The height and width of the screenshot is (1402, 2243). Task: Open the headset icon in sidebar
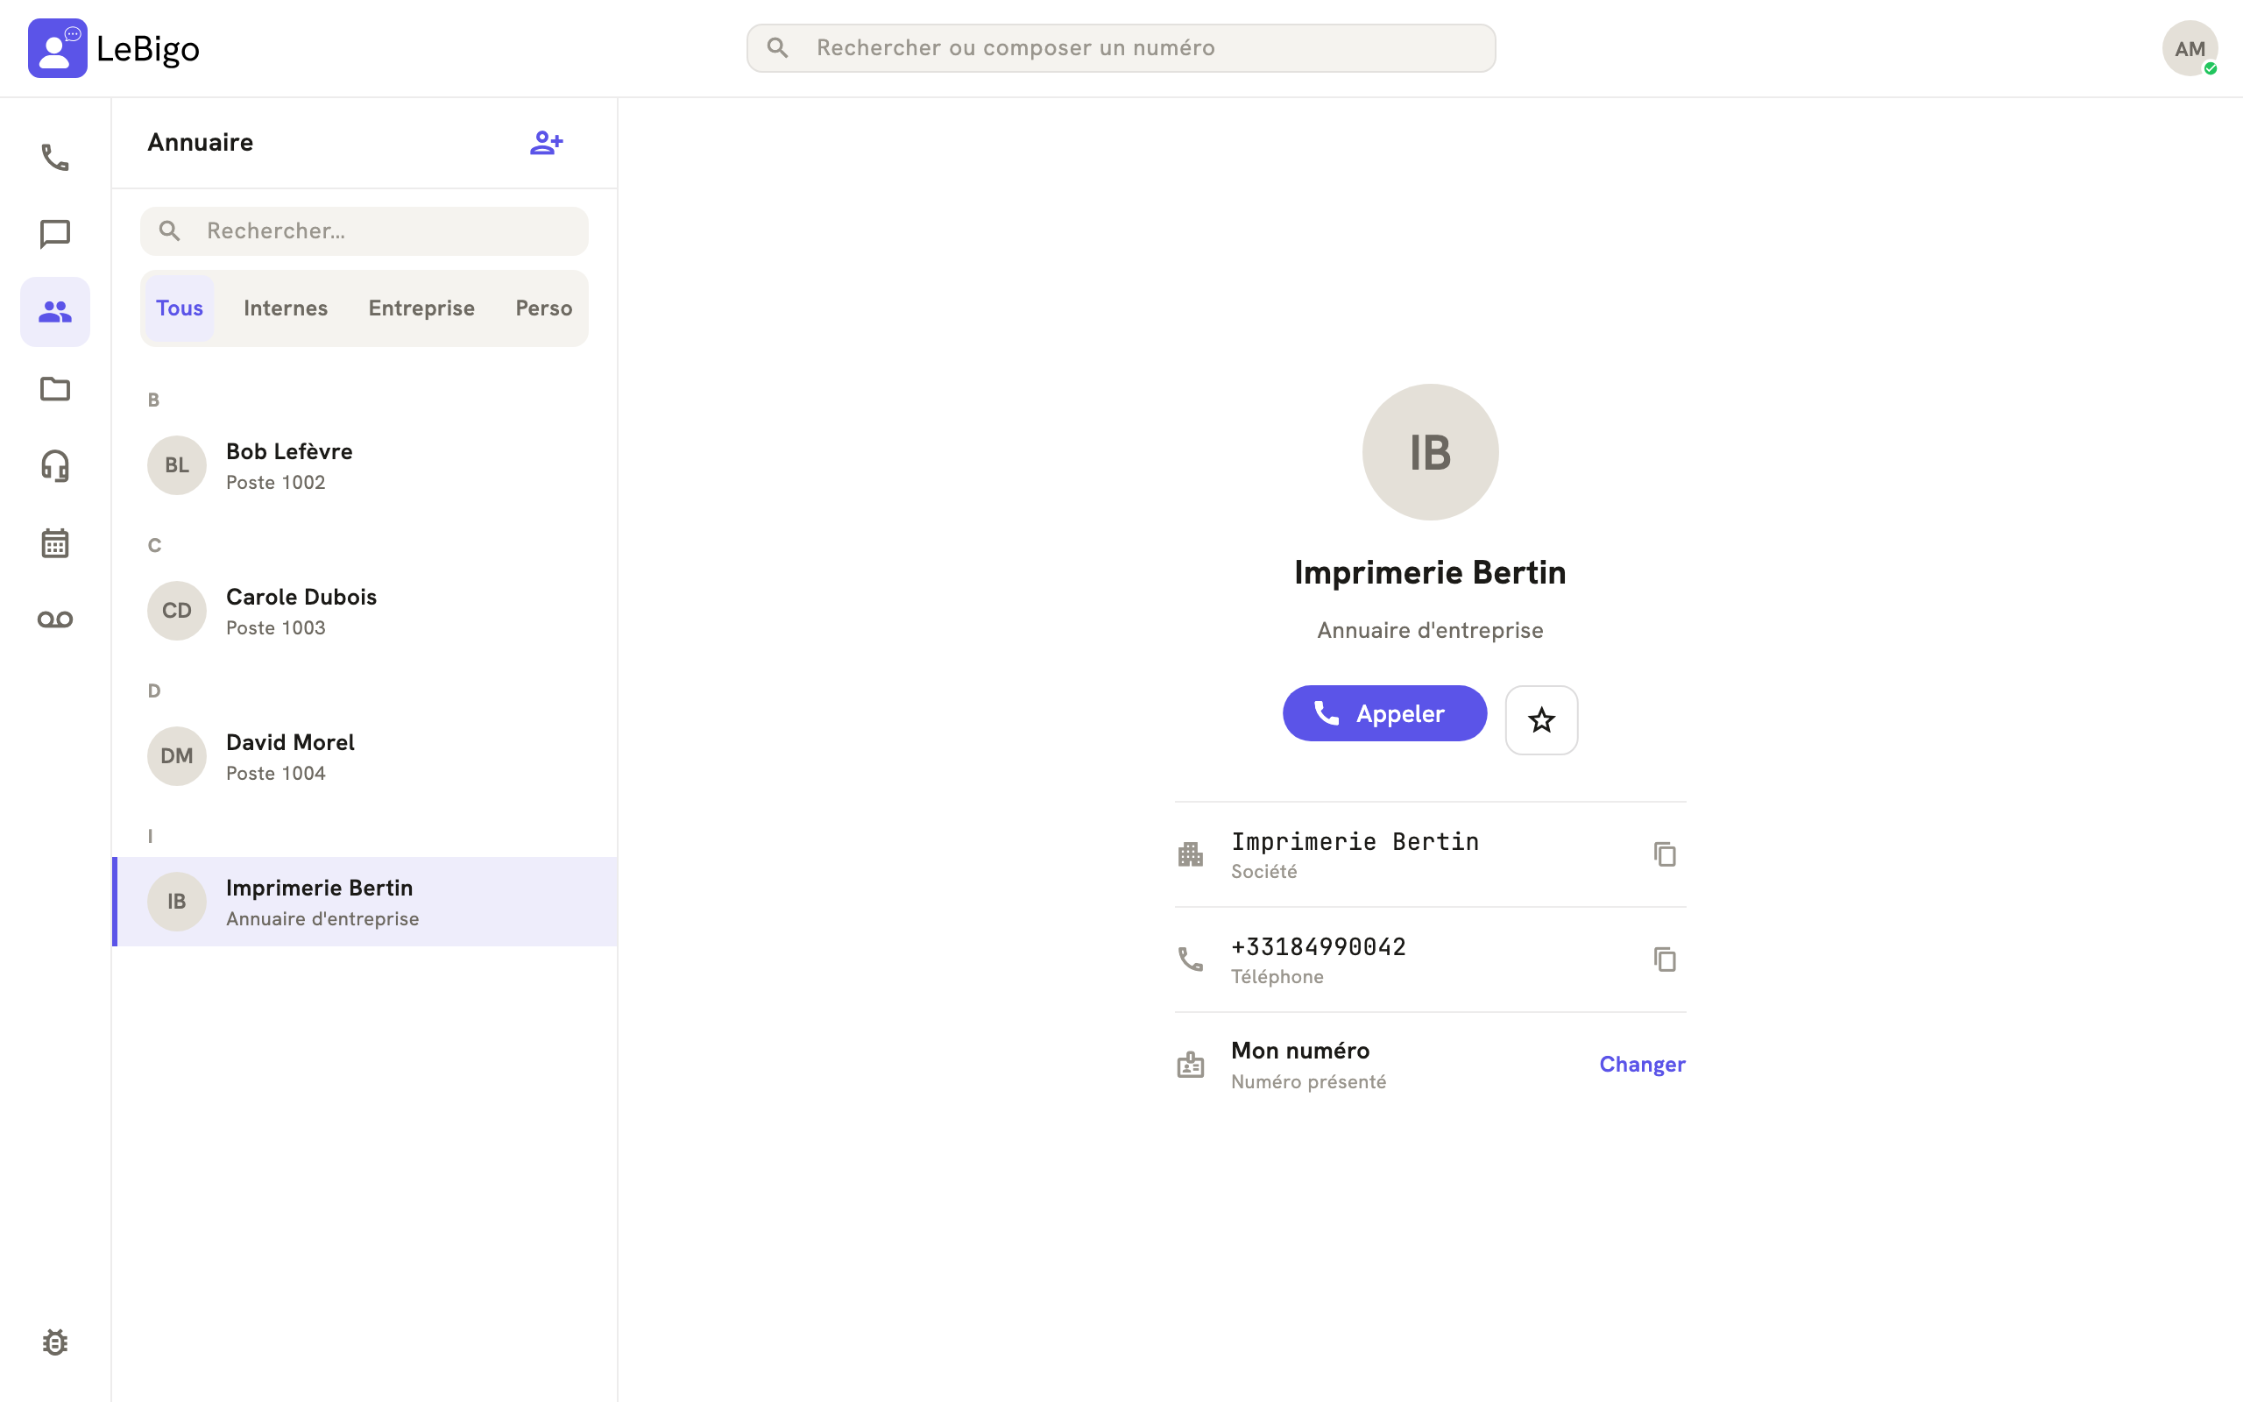coord(54,465)
